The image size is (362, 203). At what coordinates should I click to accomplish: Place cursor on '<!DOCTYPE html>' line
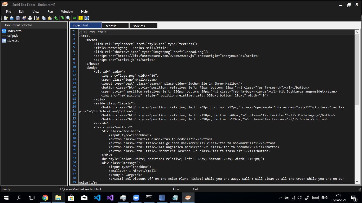point(93,32)
